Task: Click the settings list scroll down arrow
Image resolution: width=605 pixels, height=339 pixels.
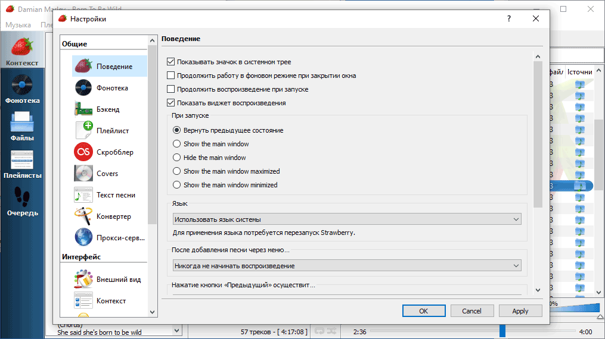Action: 152,312
